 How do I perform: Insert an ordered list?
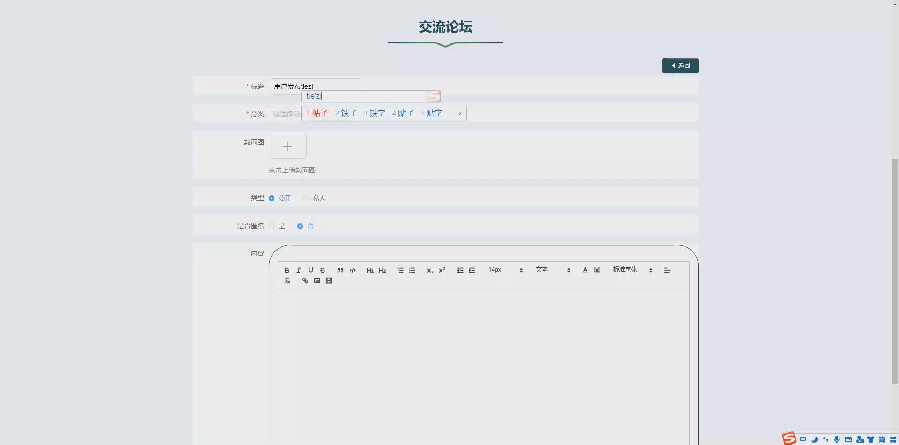tap(400, 270)
